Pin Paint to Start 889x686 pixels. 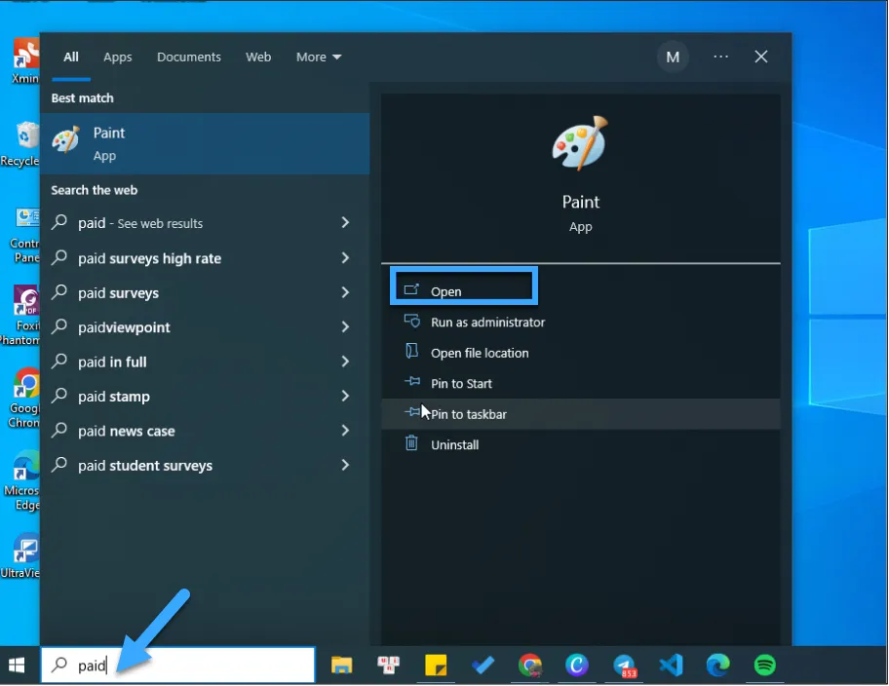(581, 383)
